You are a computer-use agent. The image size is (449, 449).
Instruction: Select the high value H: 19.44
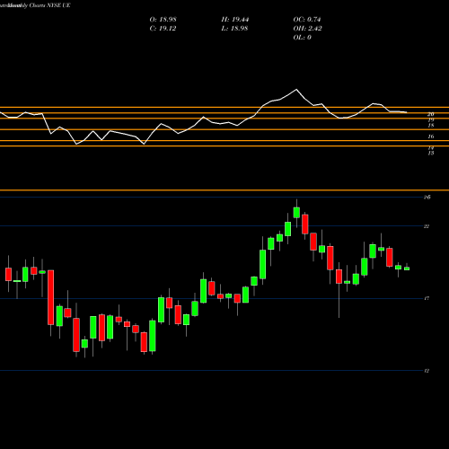(x=235, y=20)
